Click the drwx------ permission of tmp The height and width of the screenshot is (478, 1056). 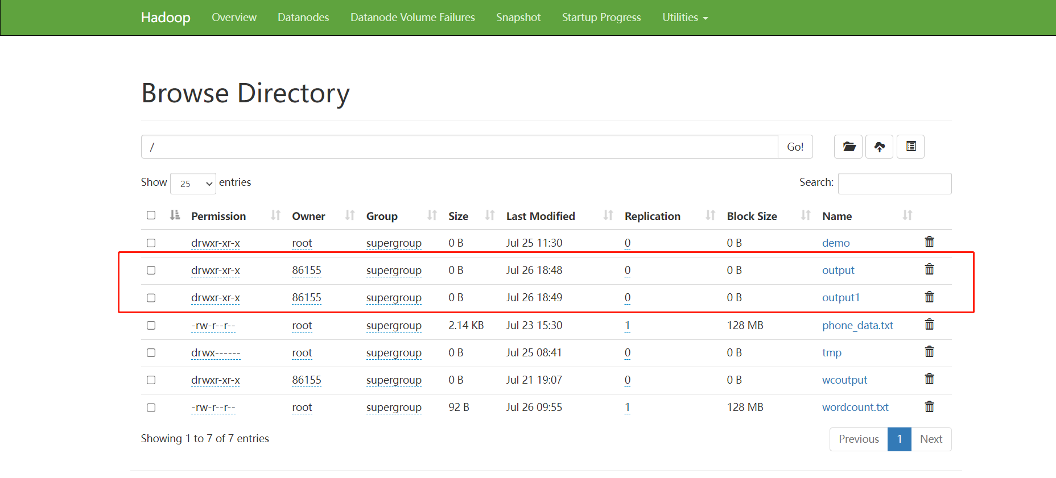coord(216,352)
